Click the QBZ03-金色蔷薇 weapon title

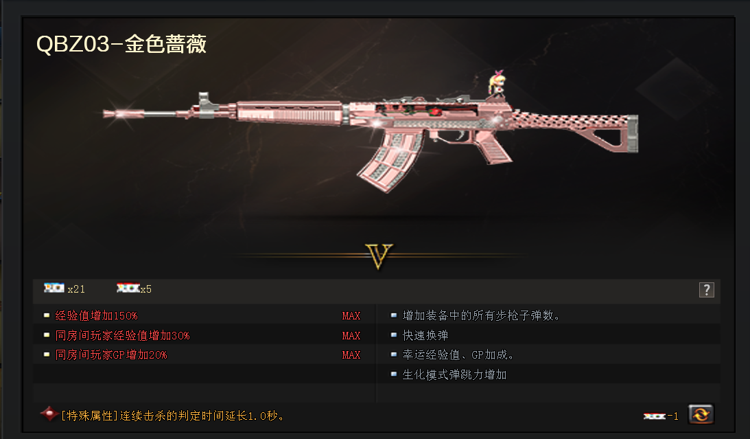click(x=121, y=44)
